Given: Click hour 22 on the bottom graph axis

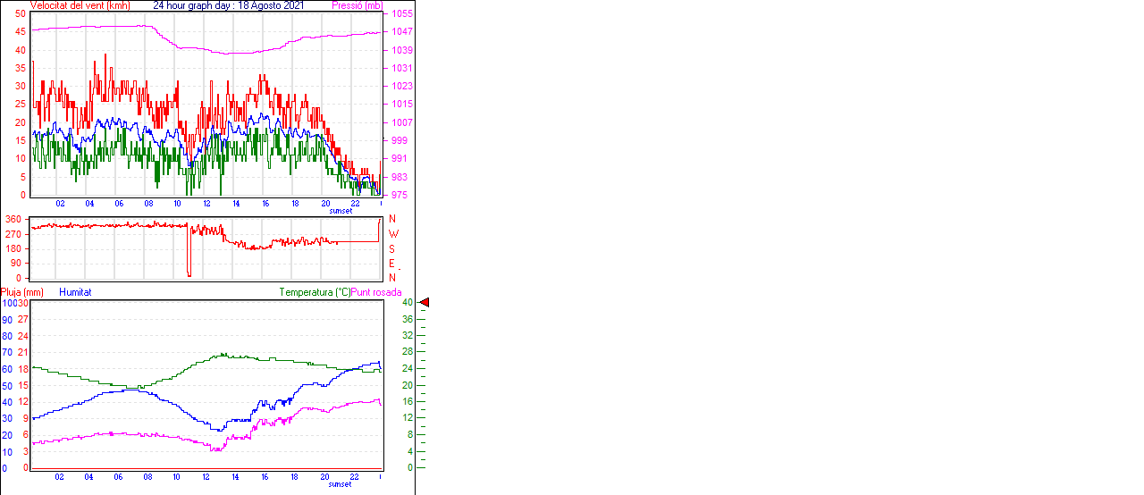Looking at the screenshot, I should coord(355,477).
